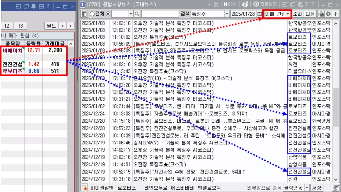The height and width of the screenshot is (192, 341).
Task: Select the 전체 radio button
Action: pyautogui.click(x=92, y=14)
